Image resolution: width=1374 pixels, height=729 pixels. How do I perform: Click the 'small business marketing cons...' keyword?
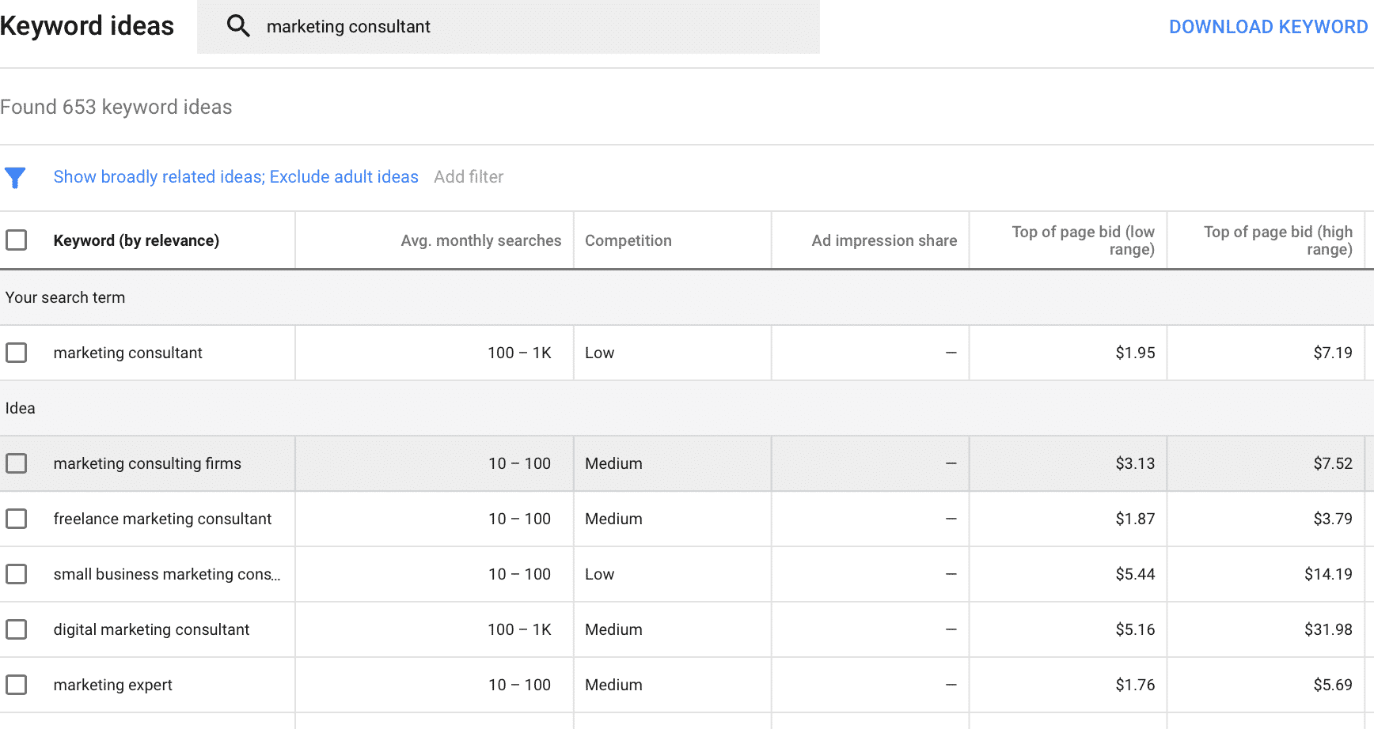coord(167,574)
